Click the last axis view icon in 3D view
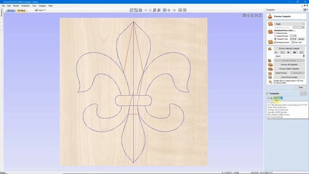 click(x=261, y=15)
